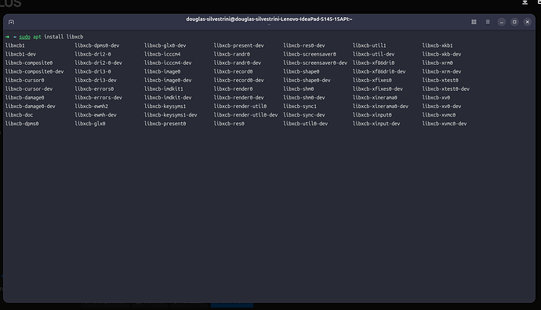Viewport: 541px width, 310px height.
Task: Click 'libxcb-xtest0-dev' entry
Action: (446, 89)
